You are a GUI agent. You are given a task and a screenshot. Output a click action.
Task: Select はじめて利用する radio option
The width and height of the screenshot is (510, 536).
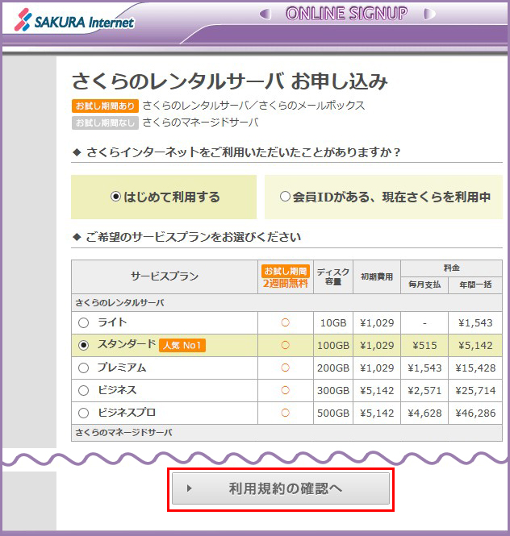(115, 197)
